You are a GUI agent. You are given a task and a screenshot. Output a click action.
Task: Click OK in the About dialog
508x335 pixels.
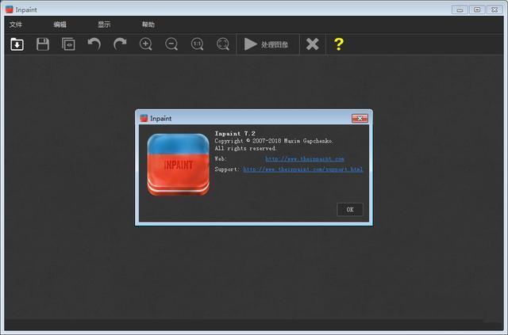point(350,210)
